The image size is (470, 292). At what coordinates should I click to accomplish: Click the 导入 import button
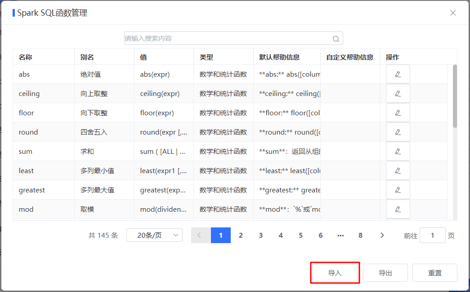[x=335, y=273]
